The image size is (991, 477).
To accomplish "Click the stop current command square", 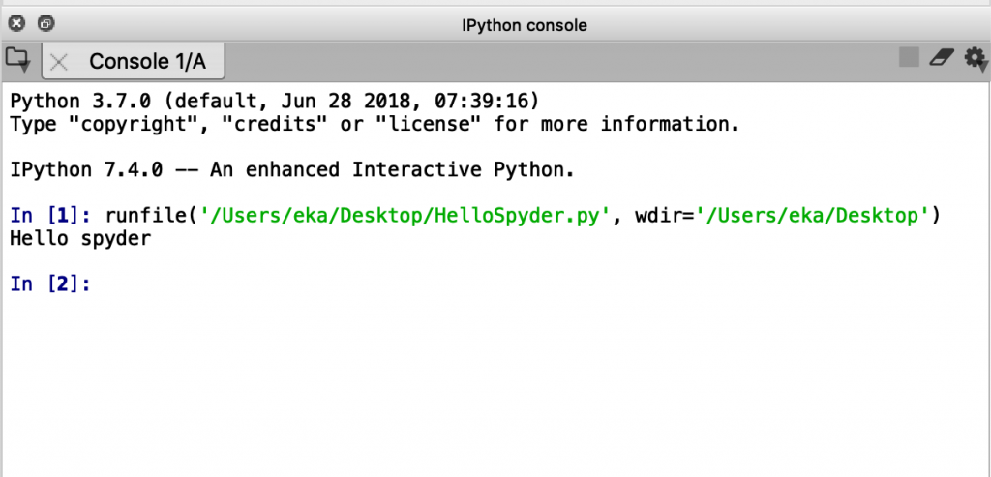I will pos(909,58).
